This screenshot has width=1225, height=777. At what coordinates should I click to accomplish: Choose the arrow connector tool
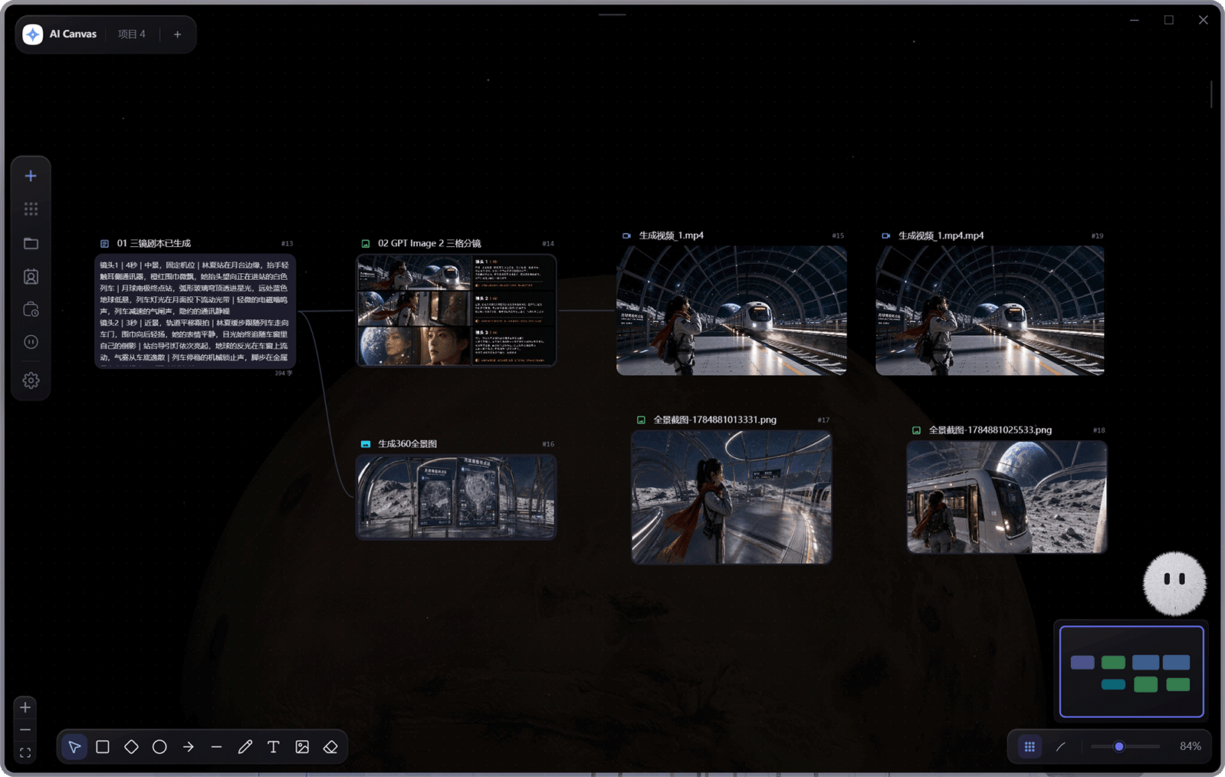coord(188,747)
